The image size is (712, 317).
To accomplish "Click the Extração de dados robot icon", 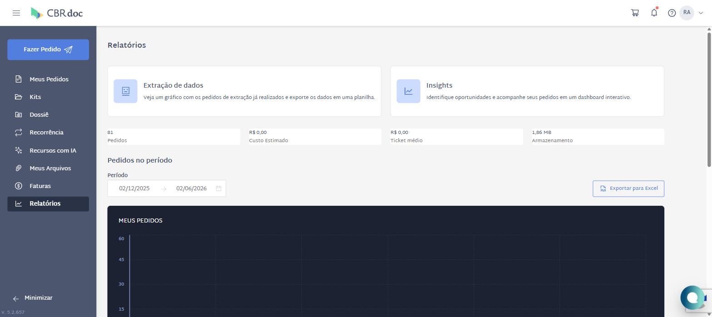I will click(x=125, y=91).
